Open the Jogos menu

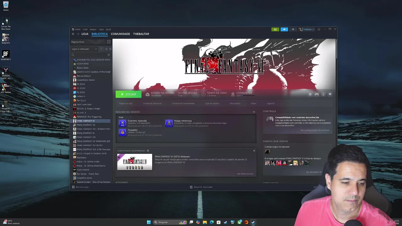click(101, 29)
